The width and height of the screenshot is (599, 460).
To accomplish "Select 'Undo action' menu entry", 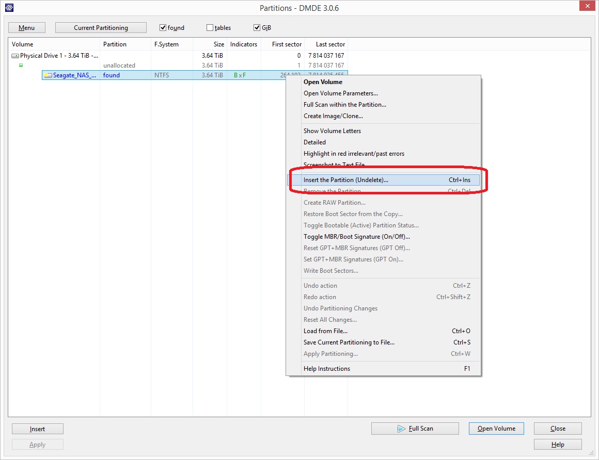I will 384,286.
